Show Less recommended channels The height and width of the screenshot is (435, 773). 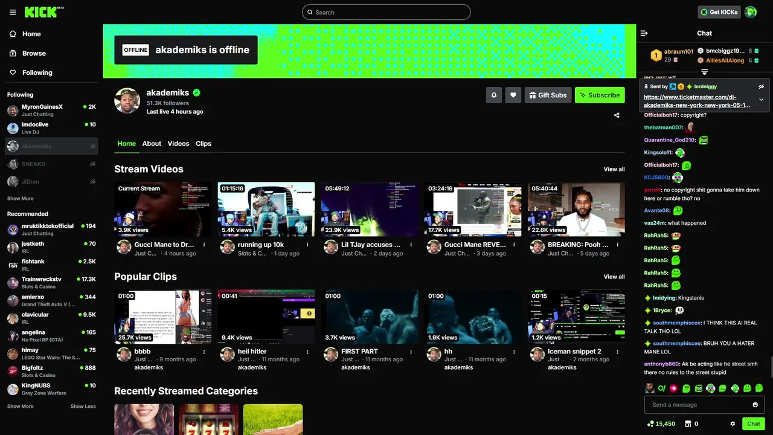click(83, 406)
